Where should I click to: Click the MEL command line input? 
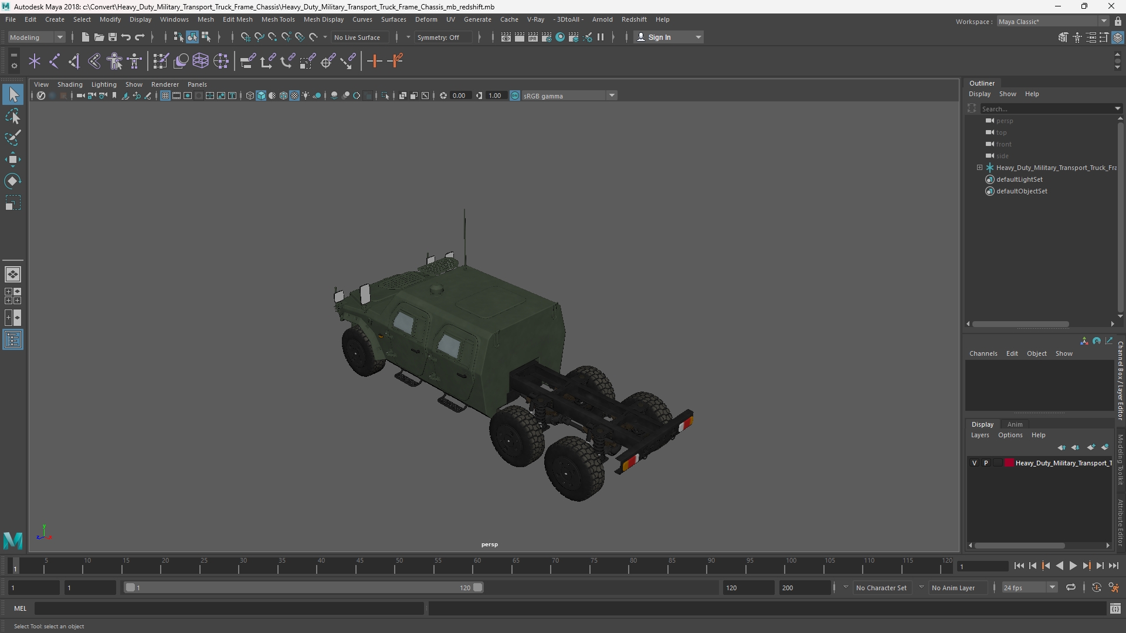[229, 608]
